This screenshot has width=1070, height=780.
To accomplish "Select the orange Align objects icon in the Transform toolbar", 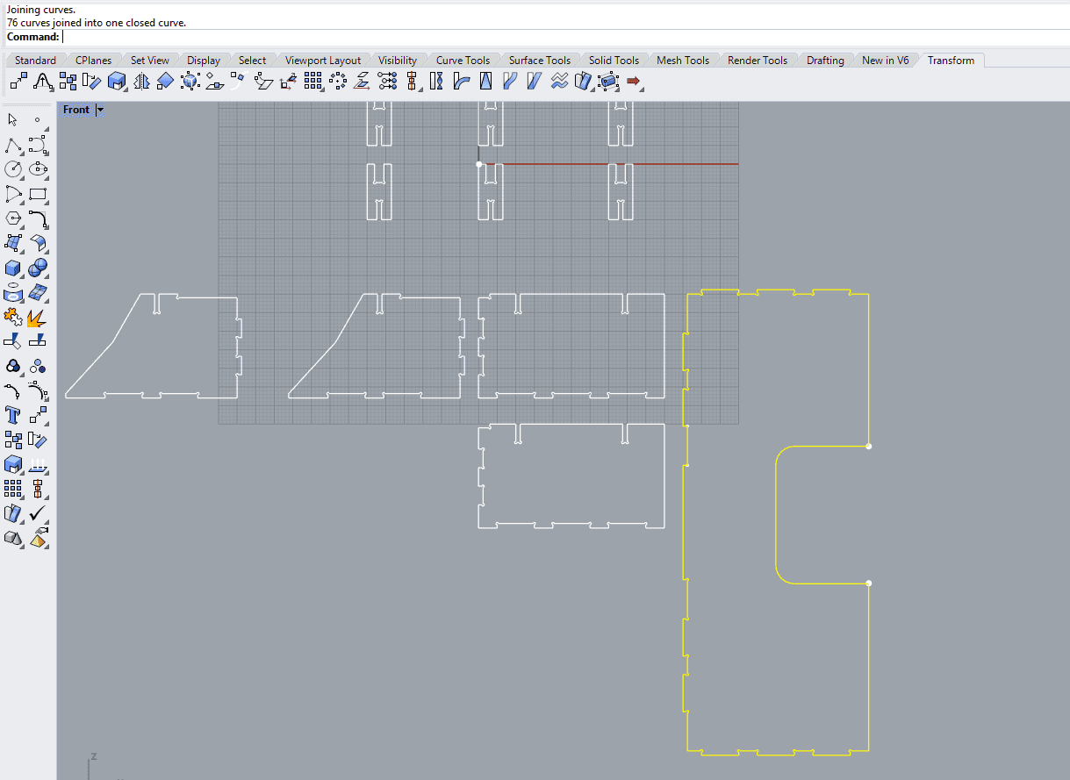I will [x=412, y=82].
